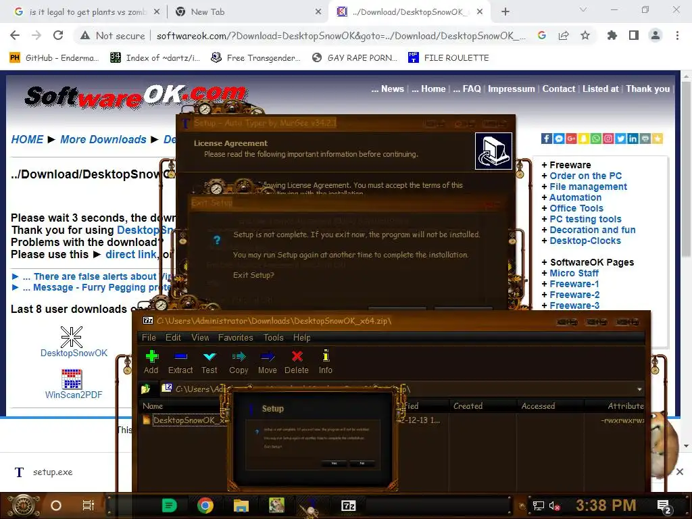Click the Info icon in 7-Zip
The image size is (692, 519).
coord(326,355)
